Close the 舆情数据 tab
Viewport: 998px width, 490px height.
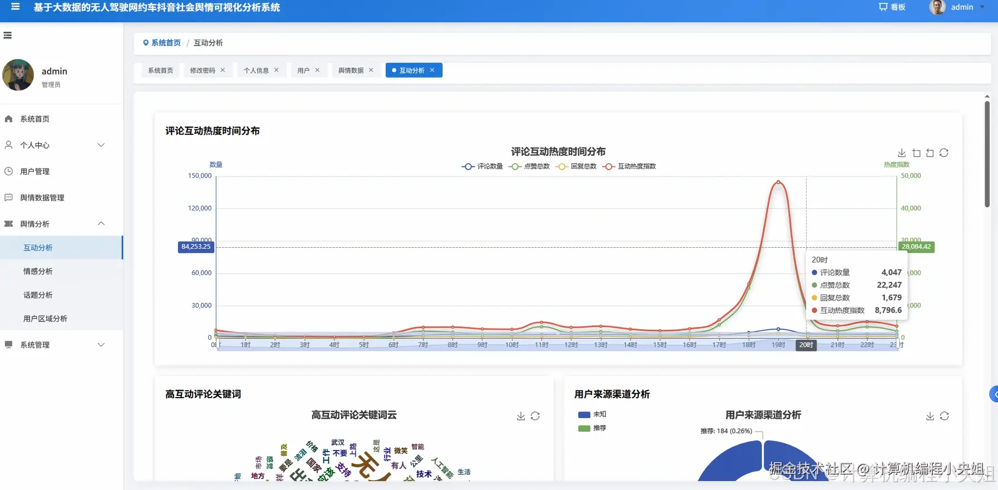[x=371, y=70]
